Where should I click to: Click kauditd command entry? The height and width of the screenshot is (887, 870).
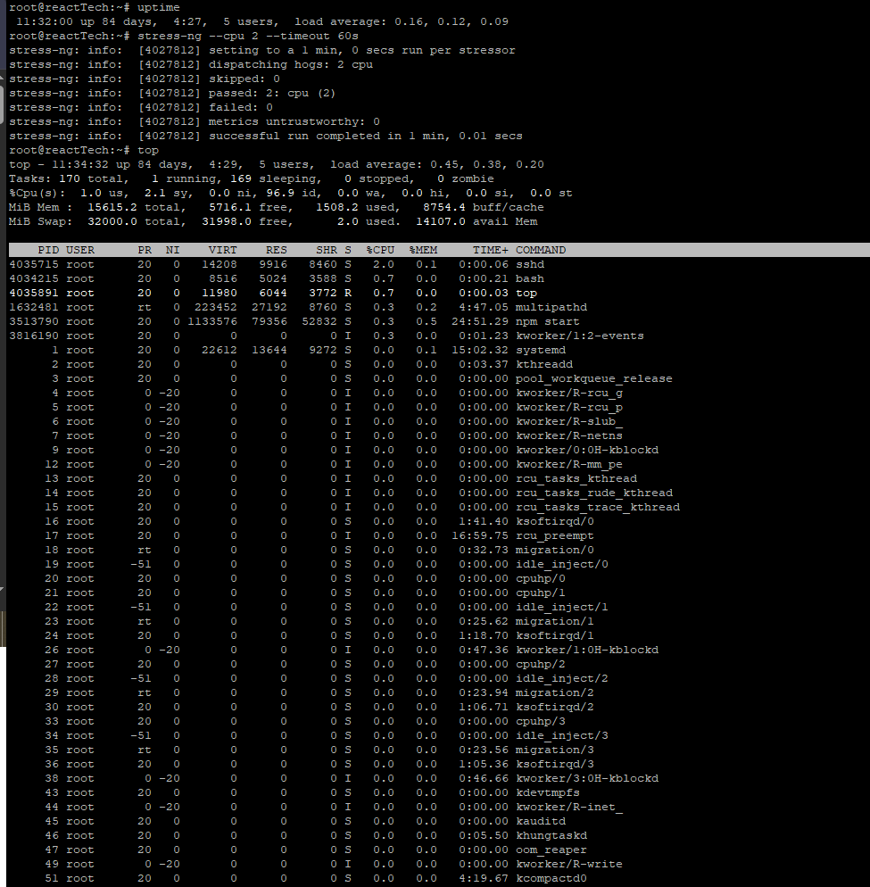(540, 821)
